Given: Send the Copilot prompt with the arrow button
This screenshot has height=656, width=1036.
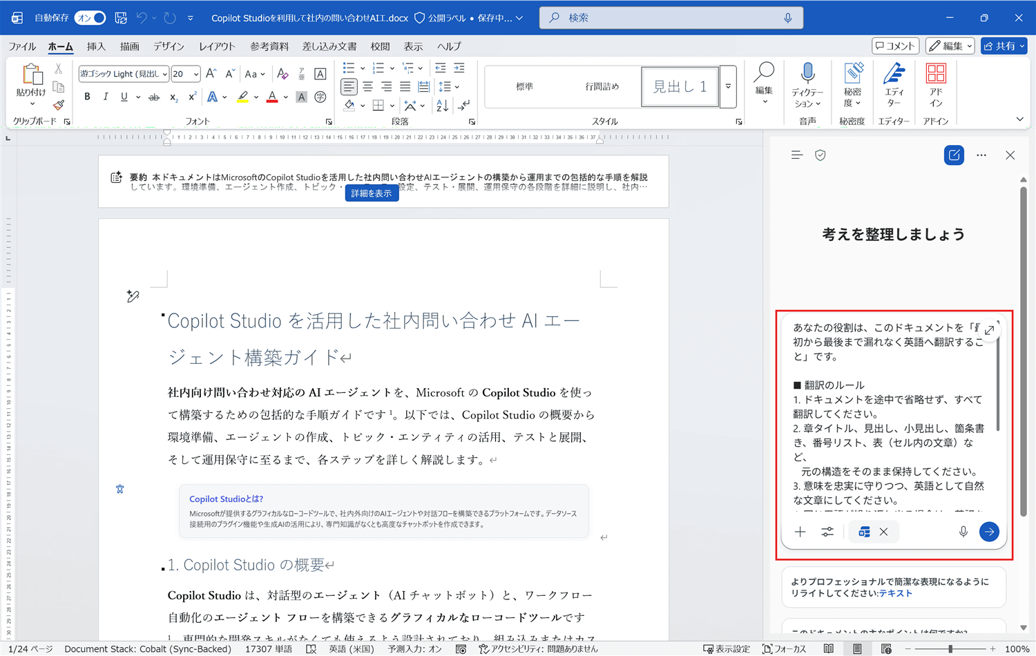Looking at the screenshot, I should pyautogui.click(x=989, y=532).
